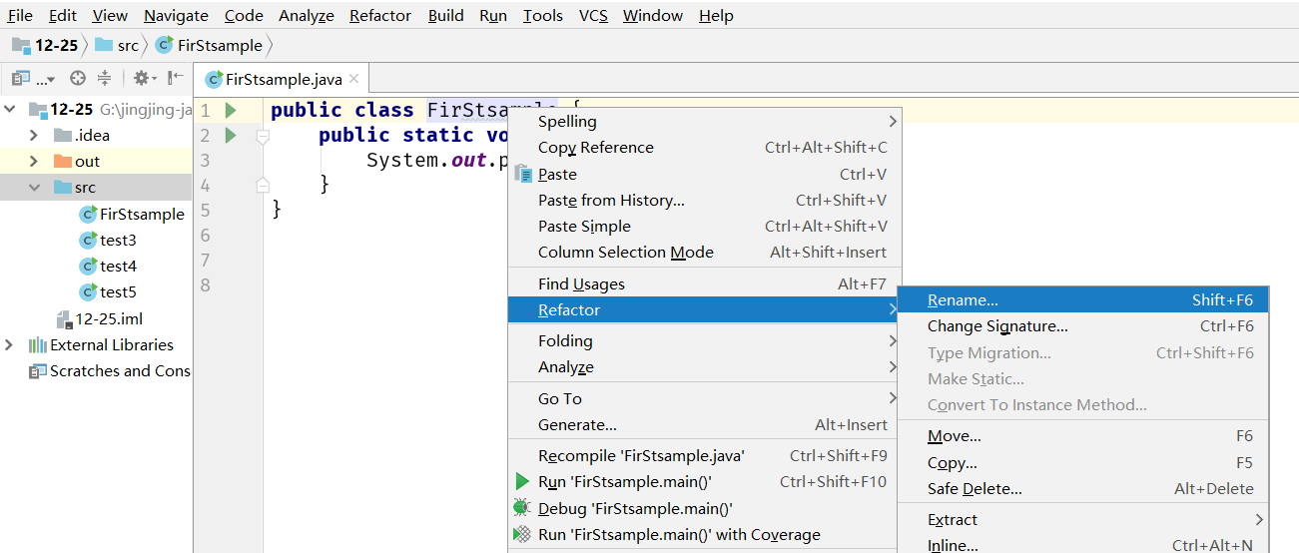The height and width of the screenshot is (553, 1299).
Task: Close the FirStsample.java editor tab
Action: pos(353,79)
